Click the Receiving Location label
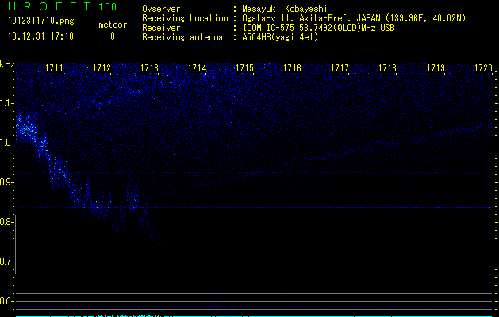Screen dimensions: 499x317 [185, 18]
